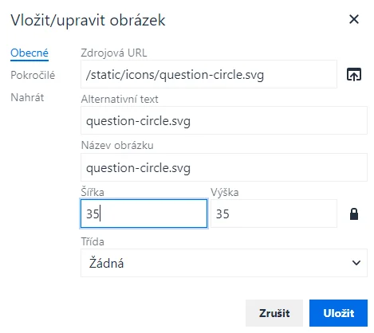This screenshot has width=374, height=333.
Task: Open the Nahrát tab
Action: (27, 97)
